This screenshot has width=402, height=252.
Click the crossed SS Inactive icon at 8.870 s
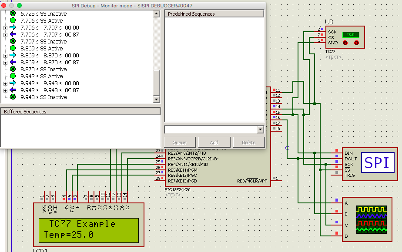click(12, 69)
